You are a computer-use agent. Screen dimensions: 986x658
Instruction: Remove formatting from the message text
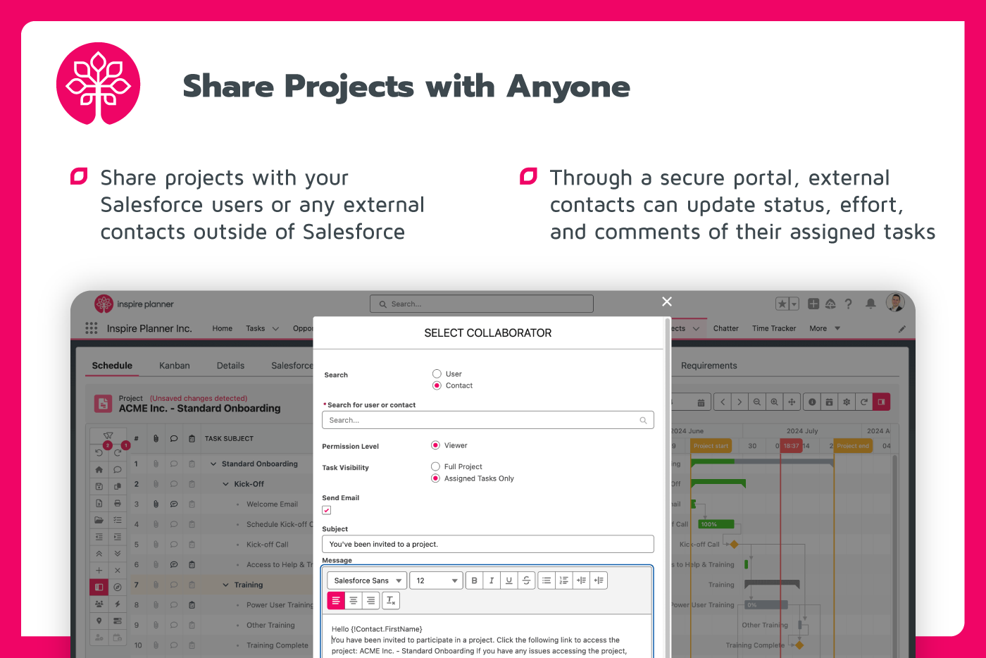point(391,601)
